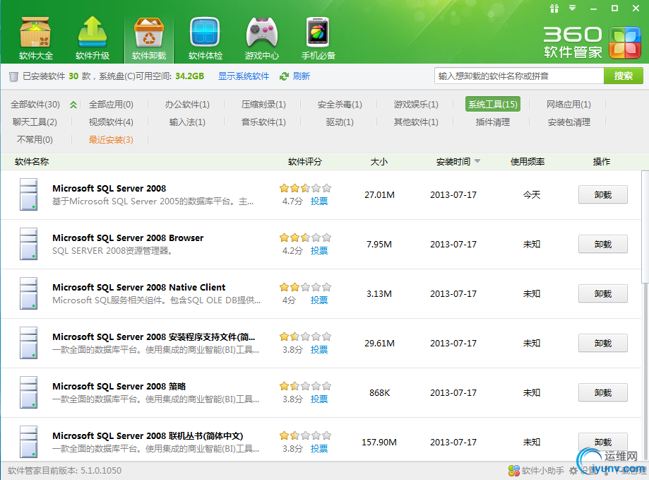Open 软件体检 software checkup
The height and width of the screenshot is (480, 649).
(x=206, y=38)
